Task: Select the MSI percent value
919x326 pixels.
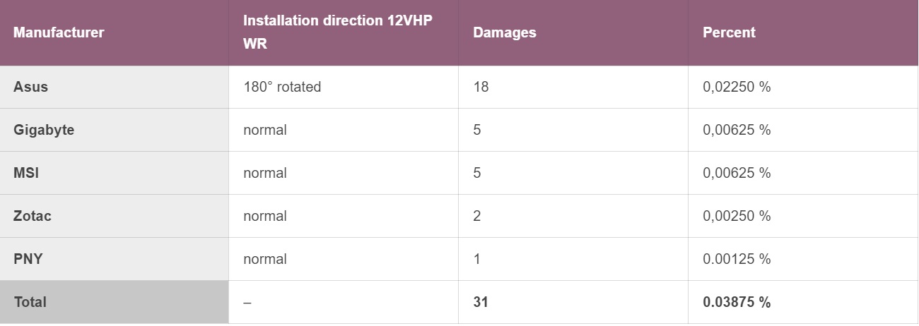Action: [736, 173]
